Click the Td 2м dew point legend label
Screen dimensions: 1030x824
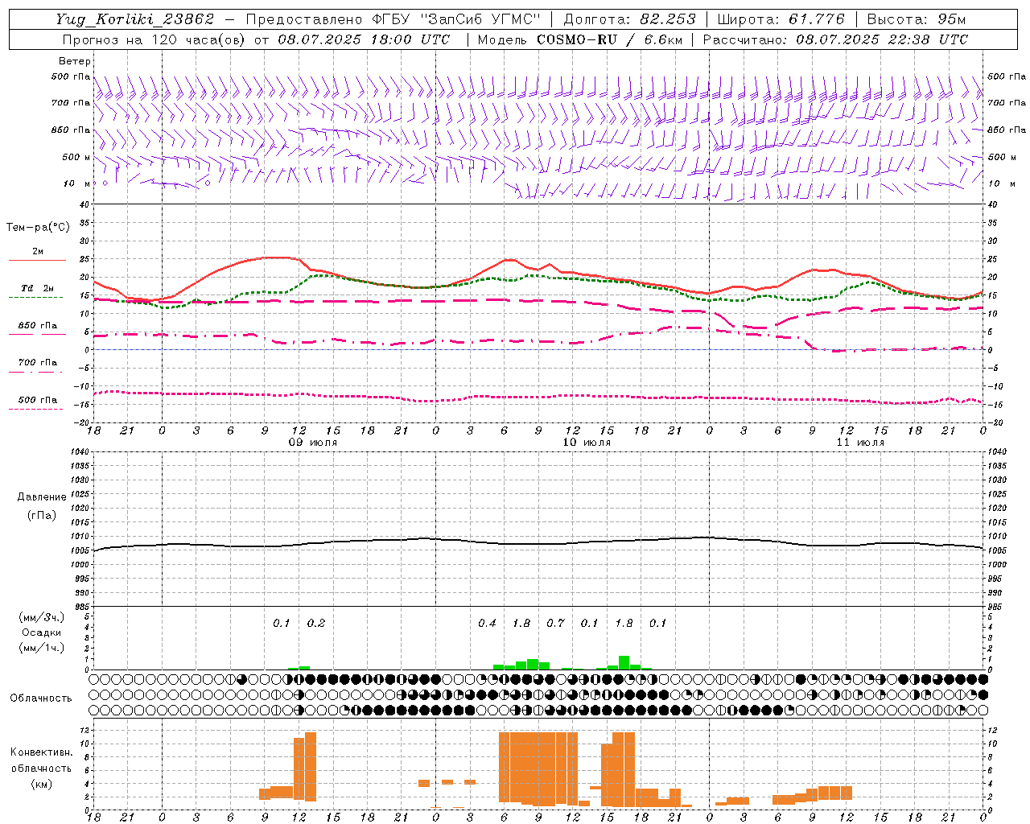(x=38, y=288)
